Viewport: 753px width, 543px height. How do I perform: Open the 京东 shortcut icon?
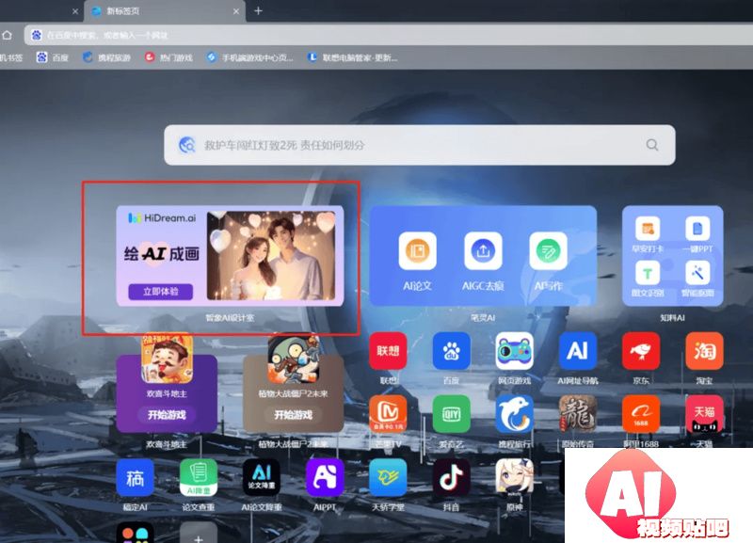[641, 351]
